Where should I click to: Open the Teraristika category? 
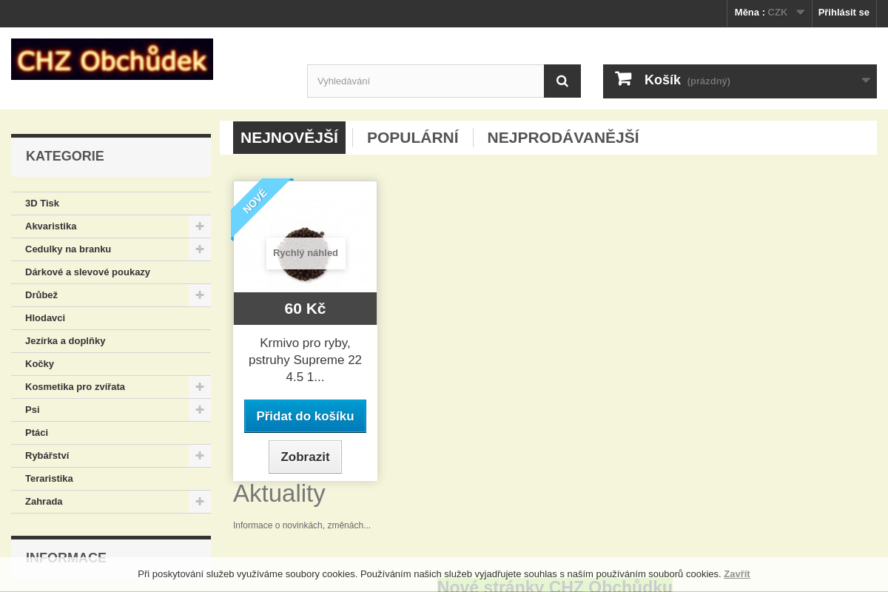tap(49, 479)
